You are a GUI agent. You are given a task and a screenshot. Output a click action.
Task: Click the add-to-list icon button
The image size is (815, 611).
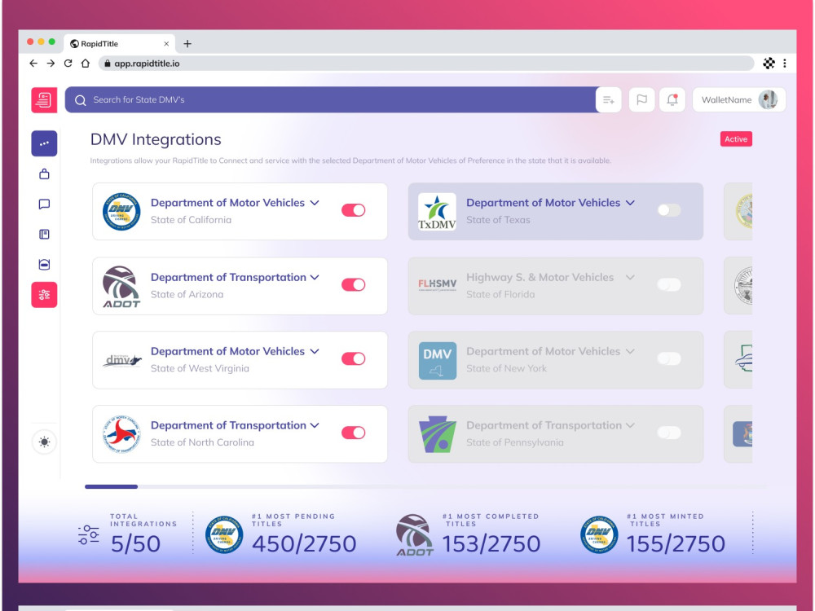coord(609,99)
